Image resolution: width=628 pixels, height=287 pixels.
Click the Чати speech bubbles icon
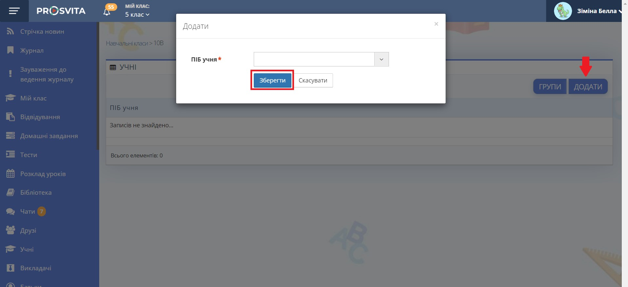10,211
